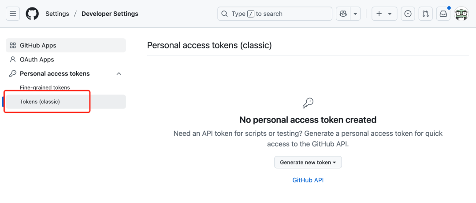476x203 pixels.
Task: Select Fine-grained tokens in sidebar
Action: [45, 87]
